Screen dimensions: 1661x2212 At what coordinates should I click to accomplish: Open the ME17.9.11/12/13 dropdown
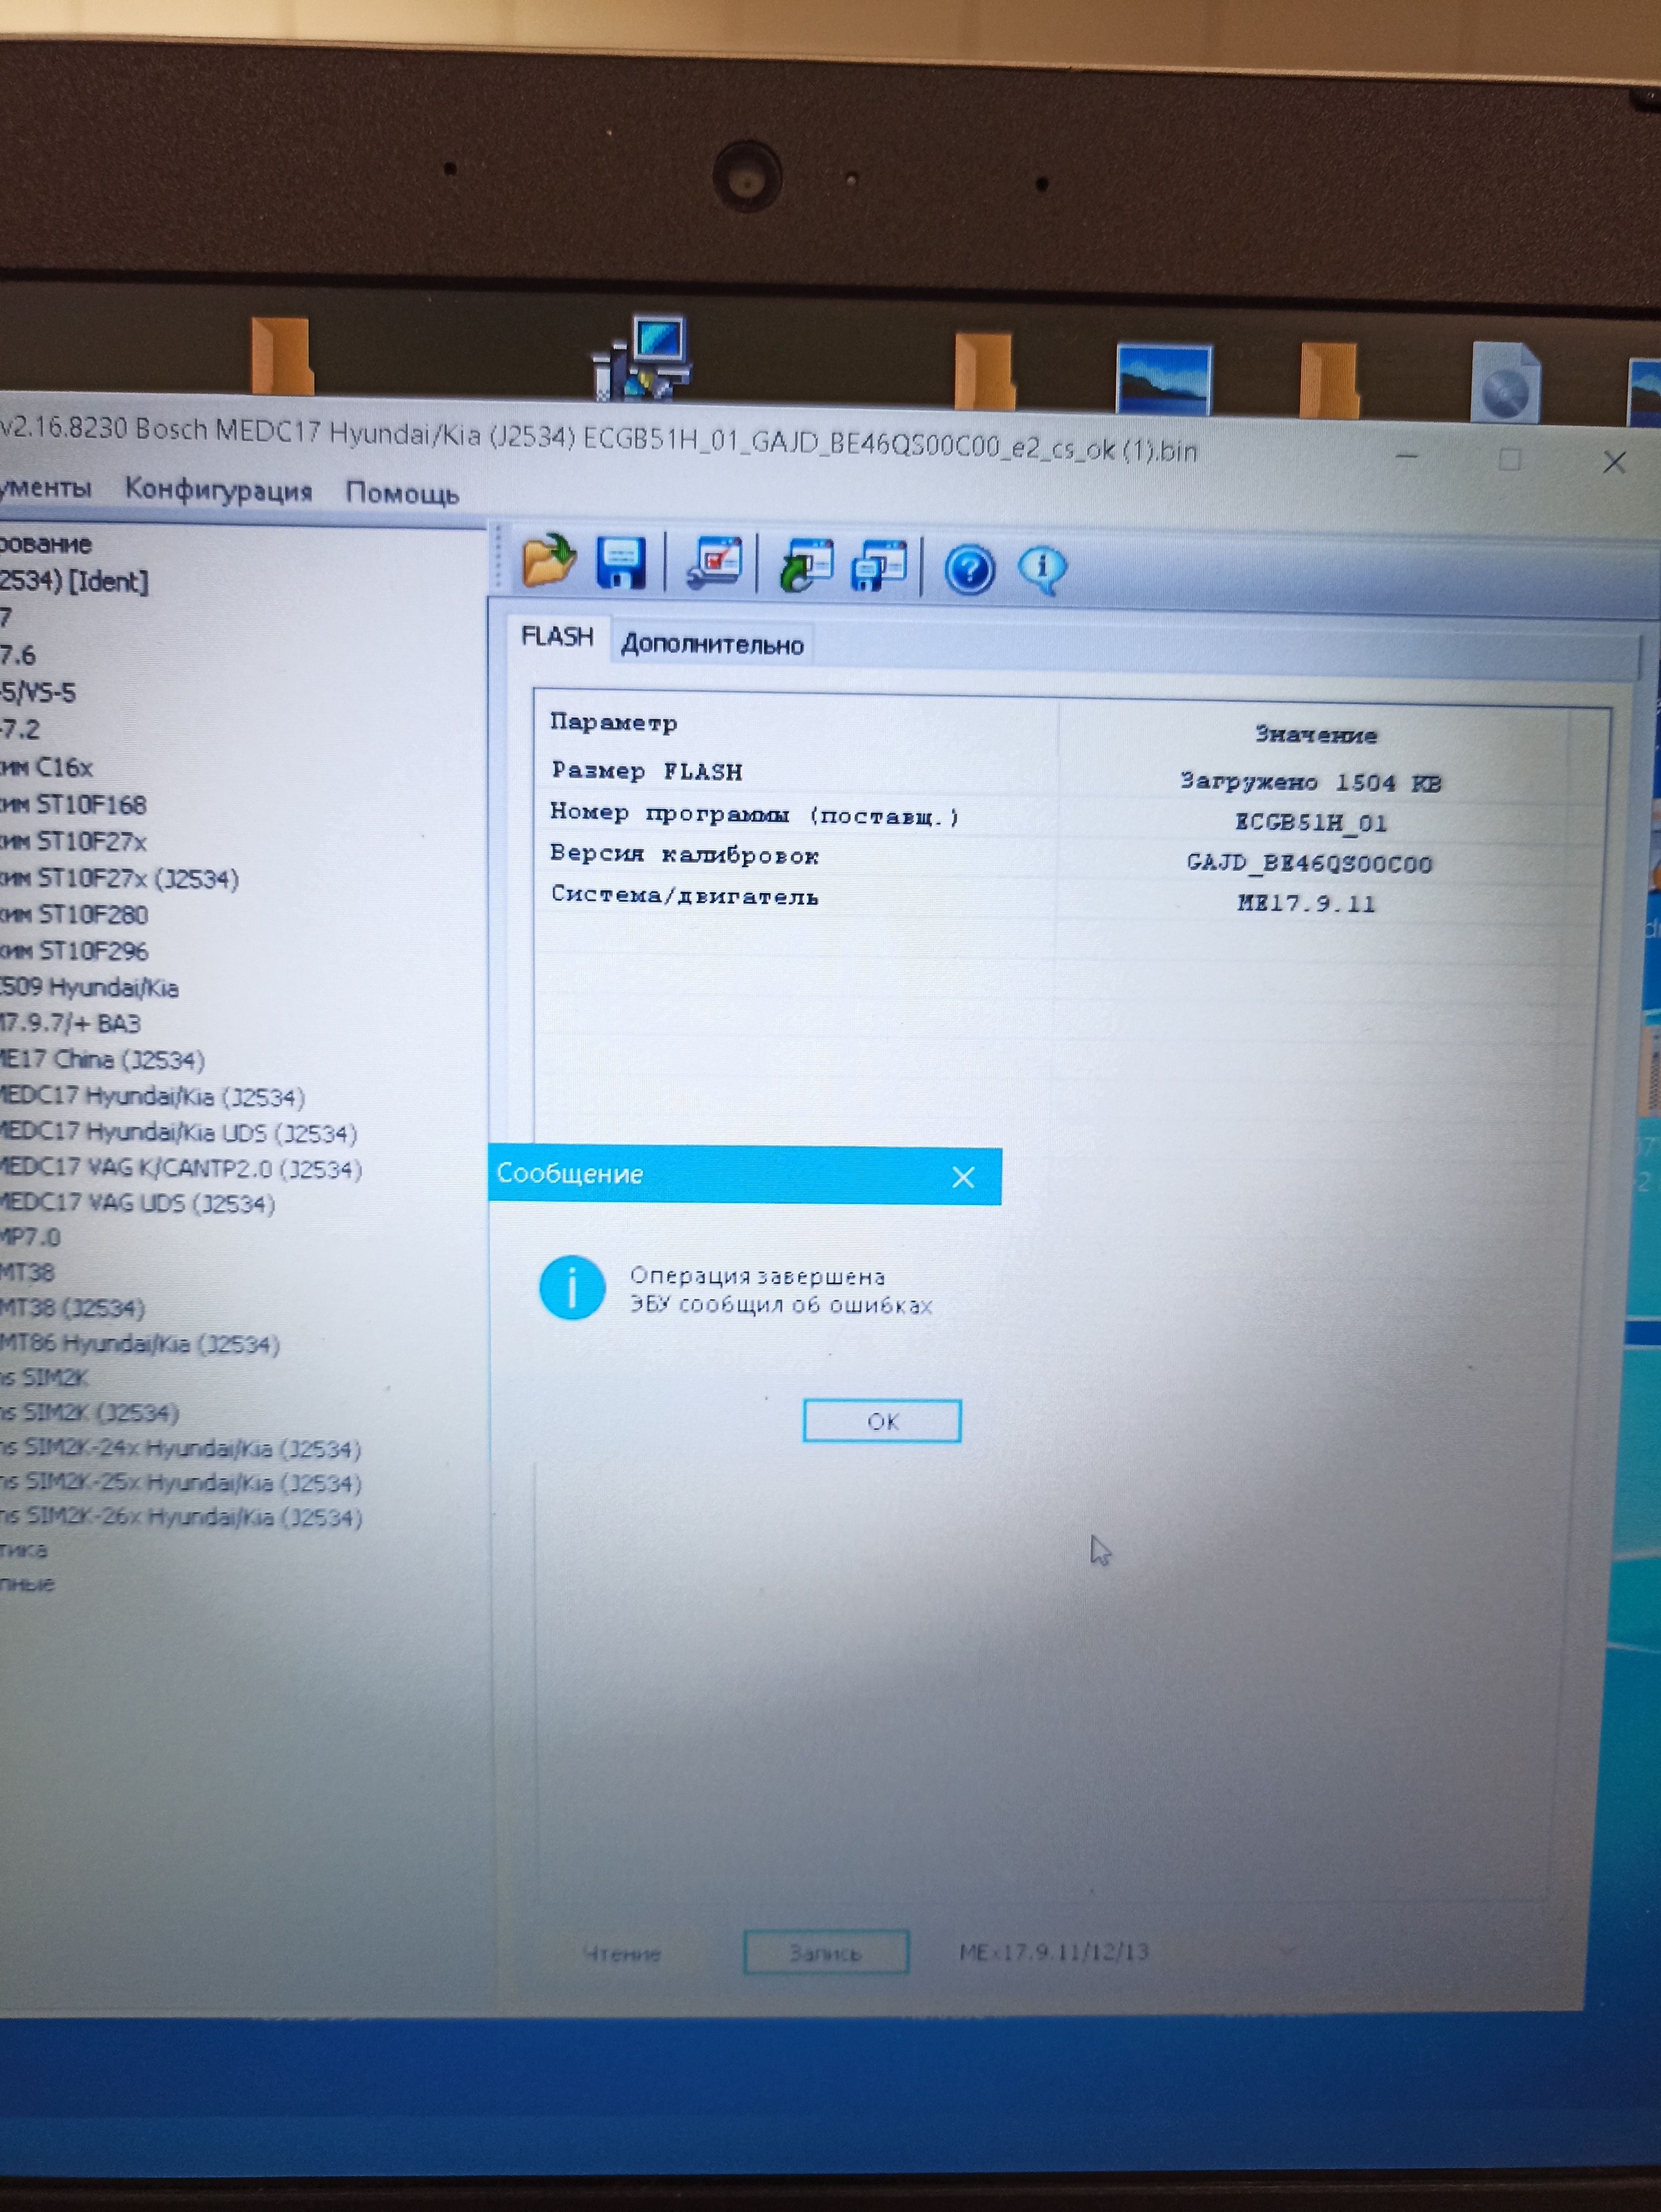[1288, 1950]
